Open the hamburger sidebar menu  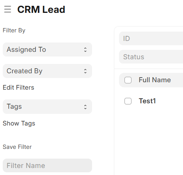pos(7,9)
